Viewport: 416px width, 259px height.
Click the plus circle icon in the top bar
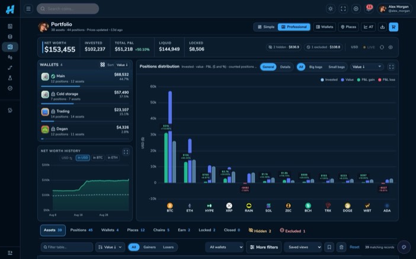click(356, 9)
